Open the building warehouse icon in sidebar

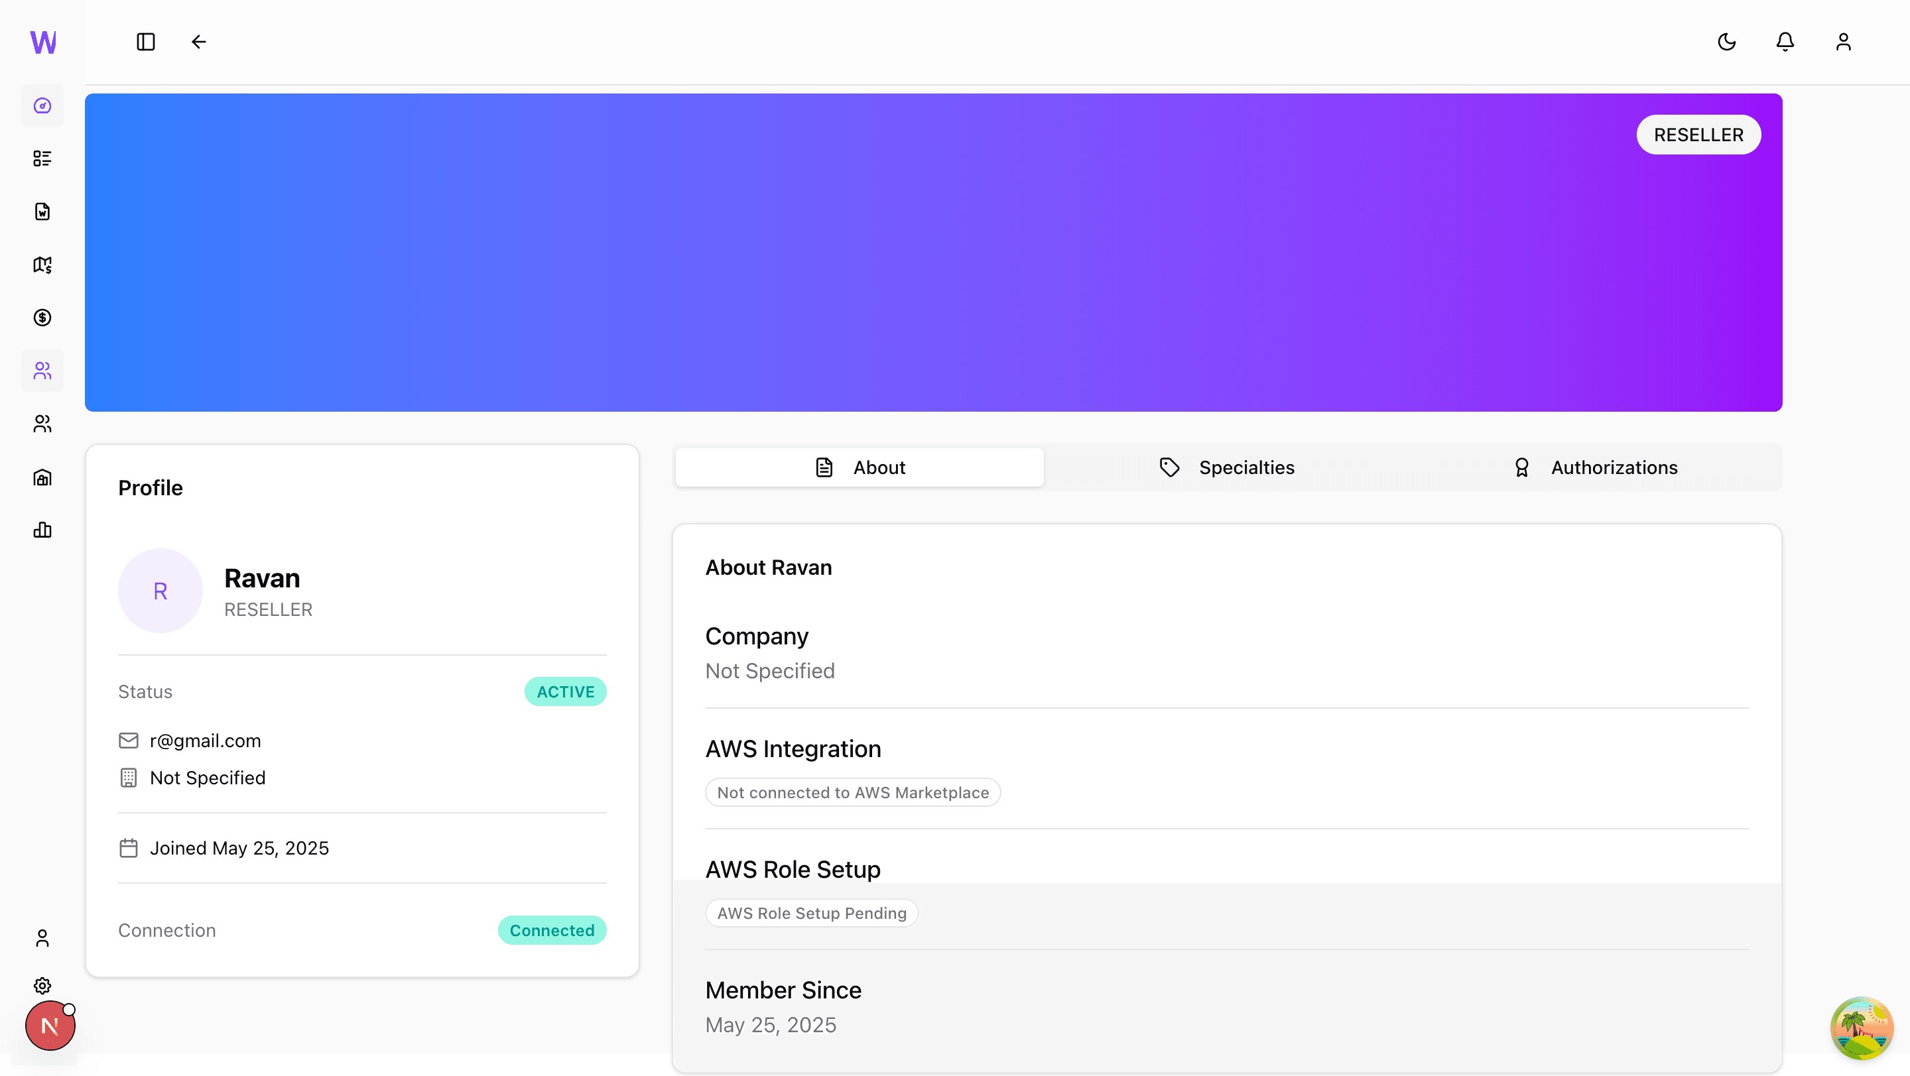(42, 477)
